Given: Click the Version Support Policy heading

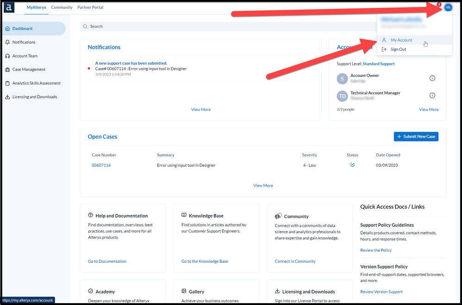Looking at the screenshot, I should tap(384, 267).
